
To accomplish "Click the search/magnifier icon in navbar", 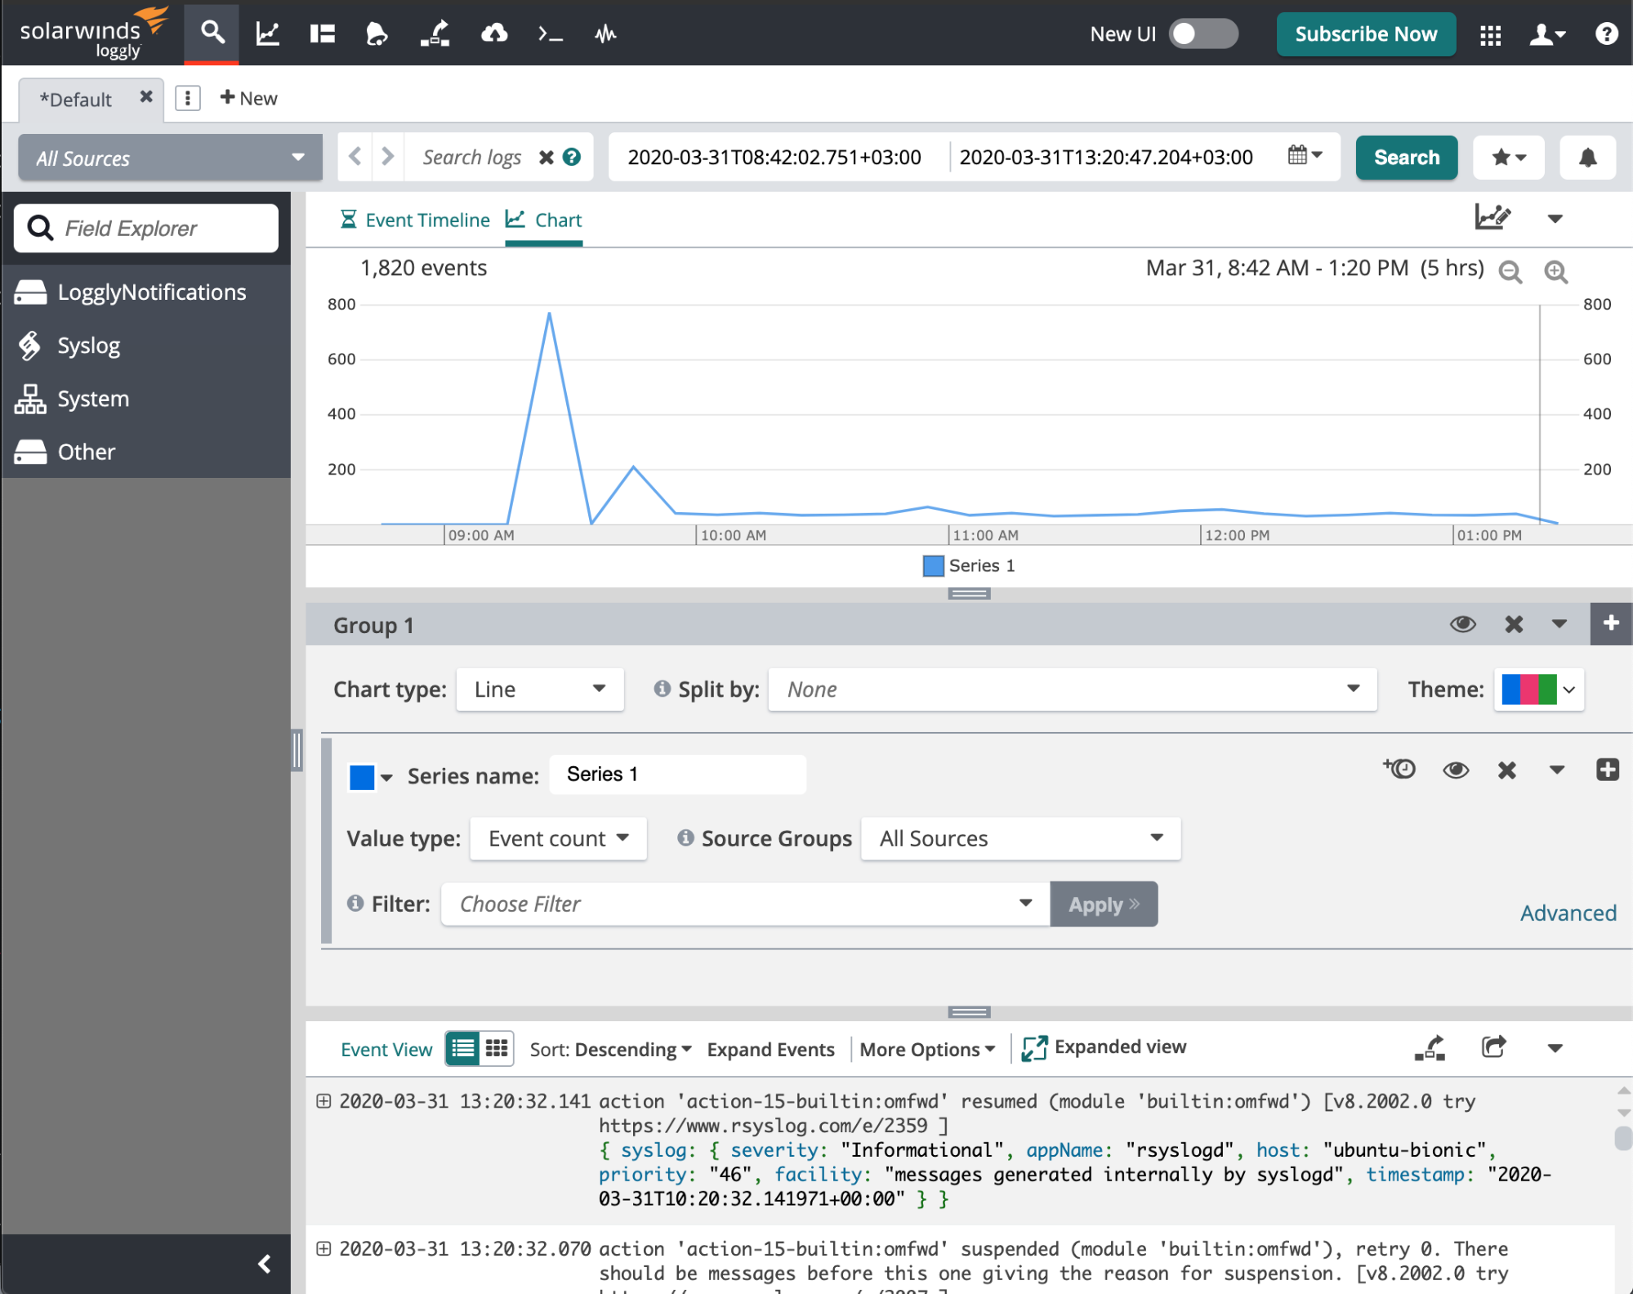I will tap(211, 33).
